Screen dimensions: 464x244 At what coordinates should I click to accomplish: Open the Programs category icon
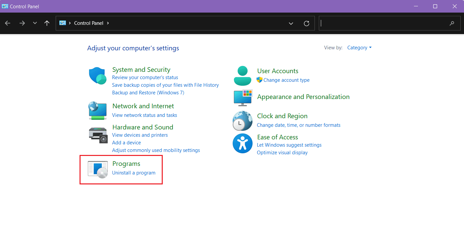[98, 169]
